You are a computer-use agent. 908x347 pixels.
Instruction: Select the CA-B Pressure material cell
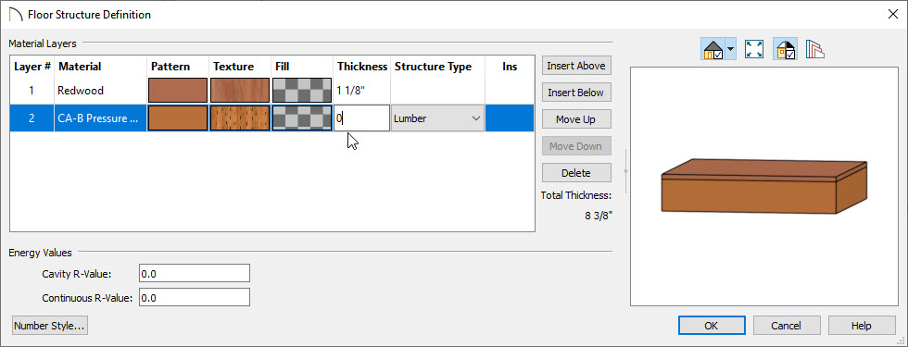100,118
